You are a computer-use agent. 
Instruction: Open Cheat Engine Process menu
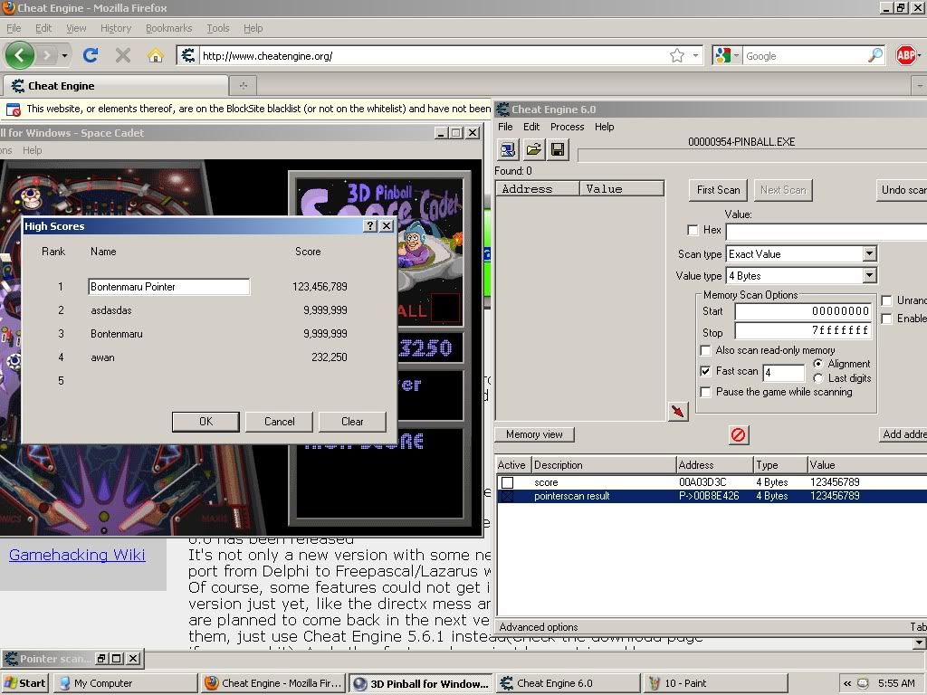567,127
